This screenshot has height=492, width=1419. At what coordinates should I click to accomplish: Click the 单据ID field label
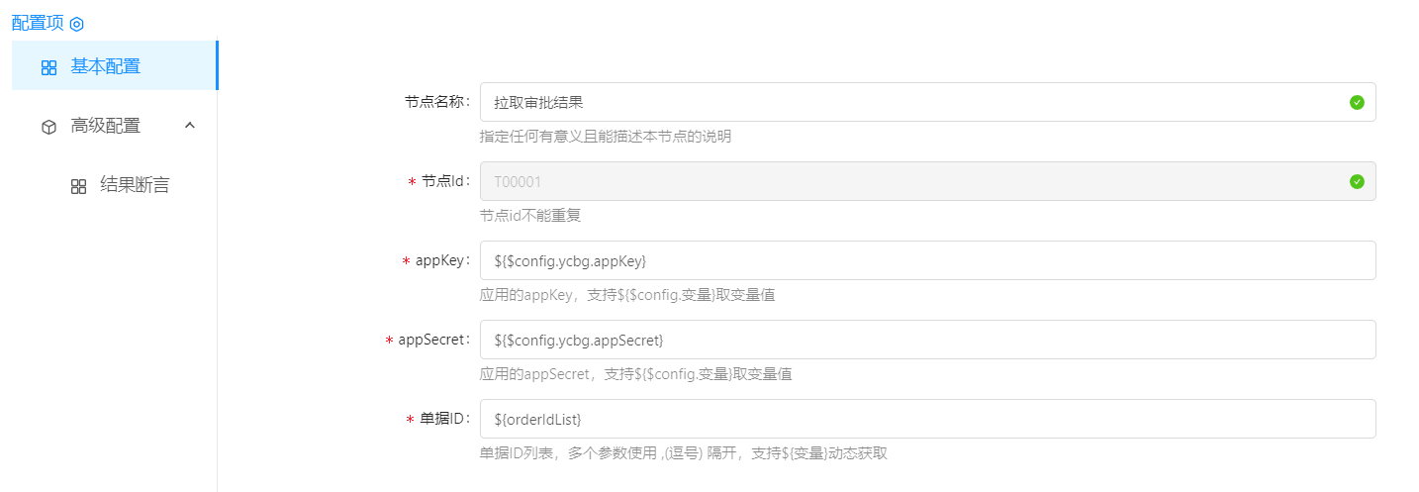(x=444, y=419)
